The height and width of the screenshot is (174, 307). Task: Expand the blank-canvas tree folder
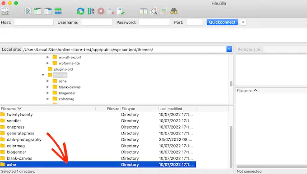click(x=47, y=87)
